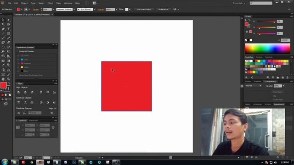Select the Eraser tool
The image size is (294, 165).
coord(8,43)
